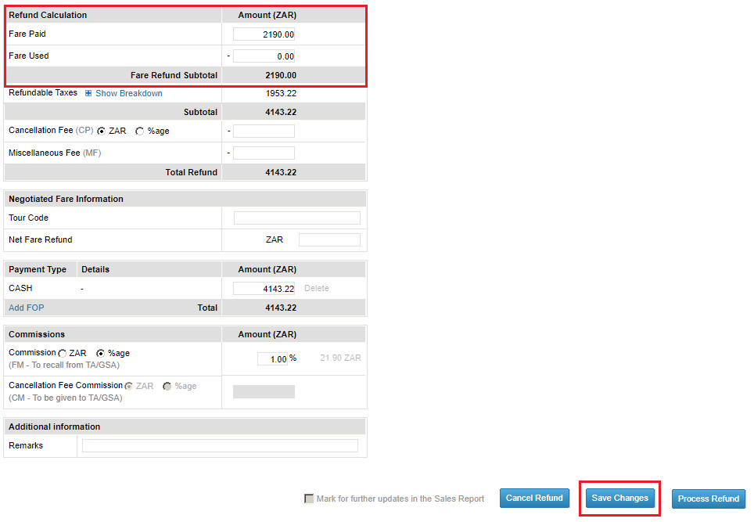
Task: Select %age option for Cancellation Fee
Action: pyautogui.click(x=139, y=131)
